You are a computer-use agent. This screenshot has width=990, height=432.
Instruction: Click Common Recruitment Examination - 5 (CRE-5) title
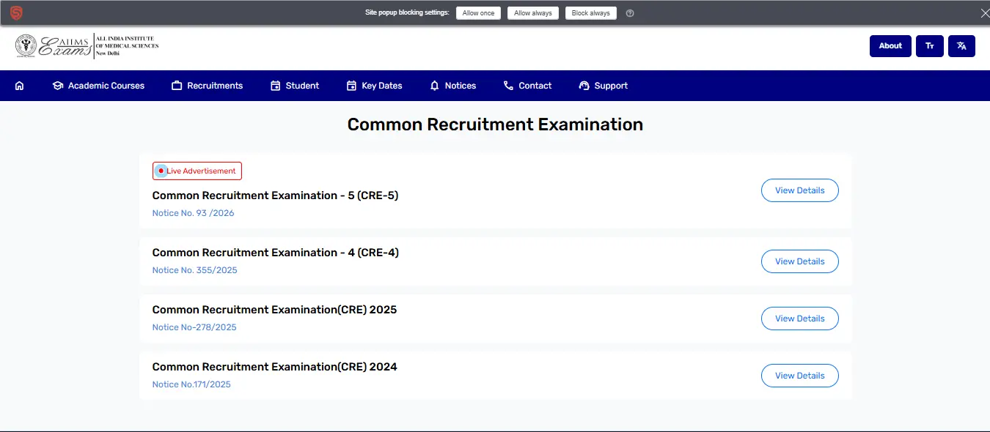point(275,195)
